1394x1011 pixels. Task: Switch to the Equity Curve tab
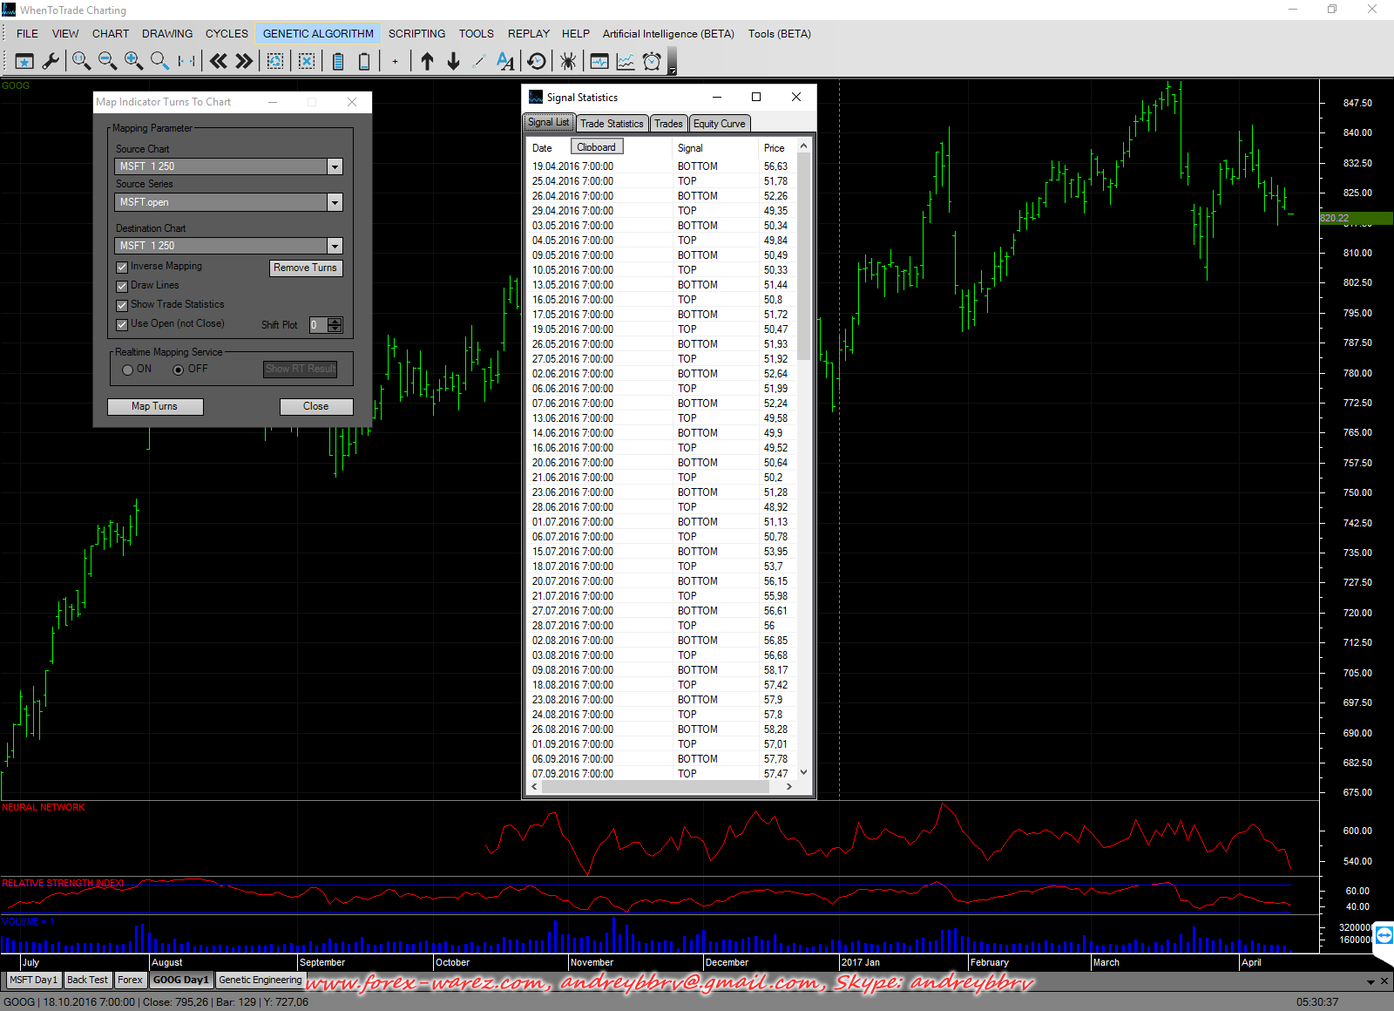(719, 124)
